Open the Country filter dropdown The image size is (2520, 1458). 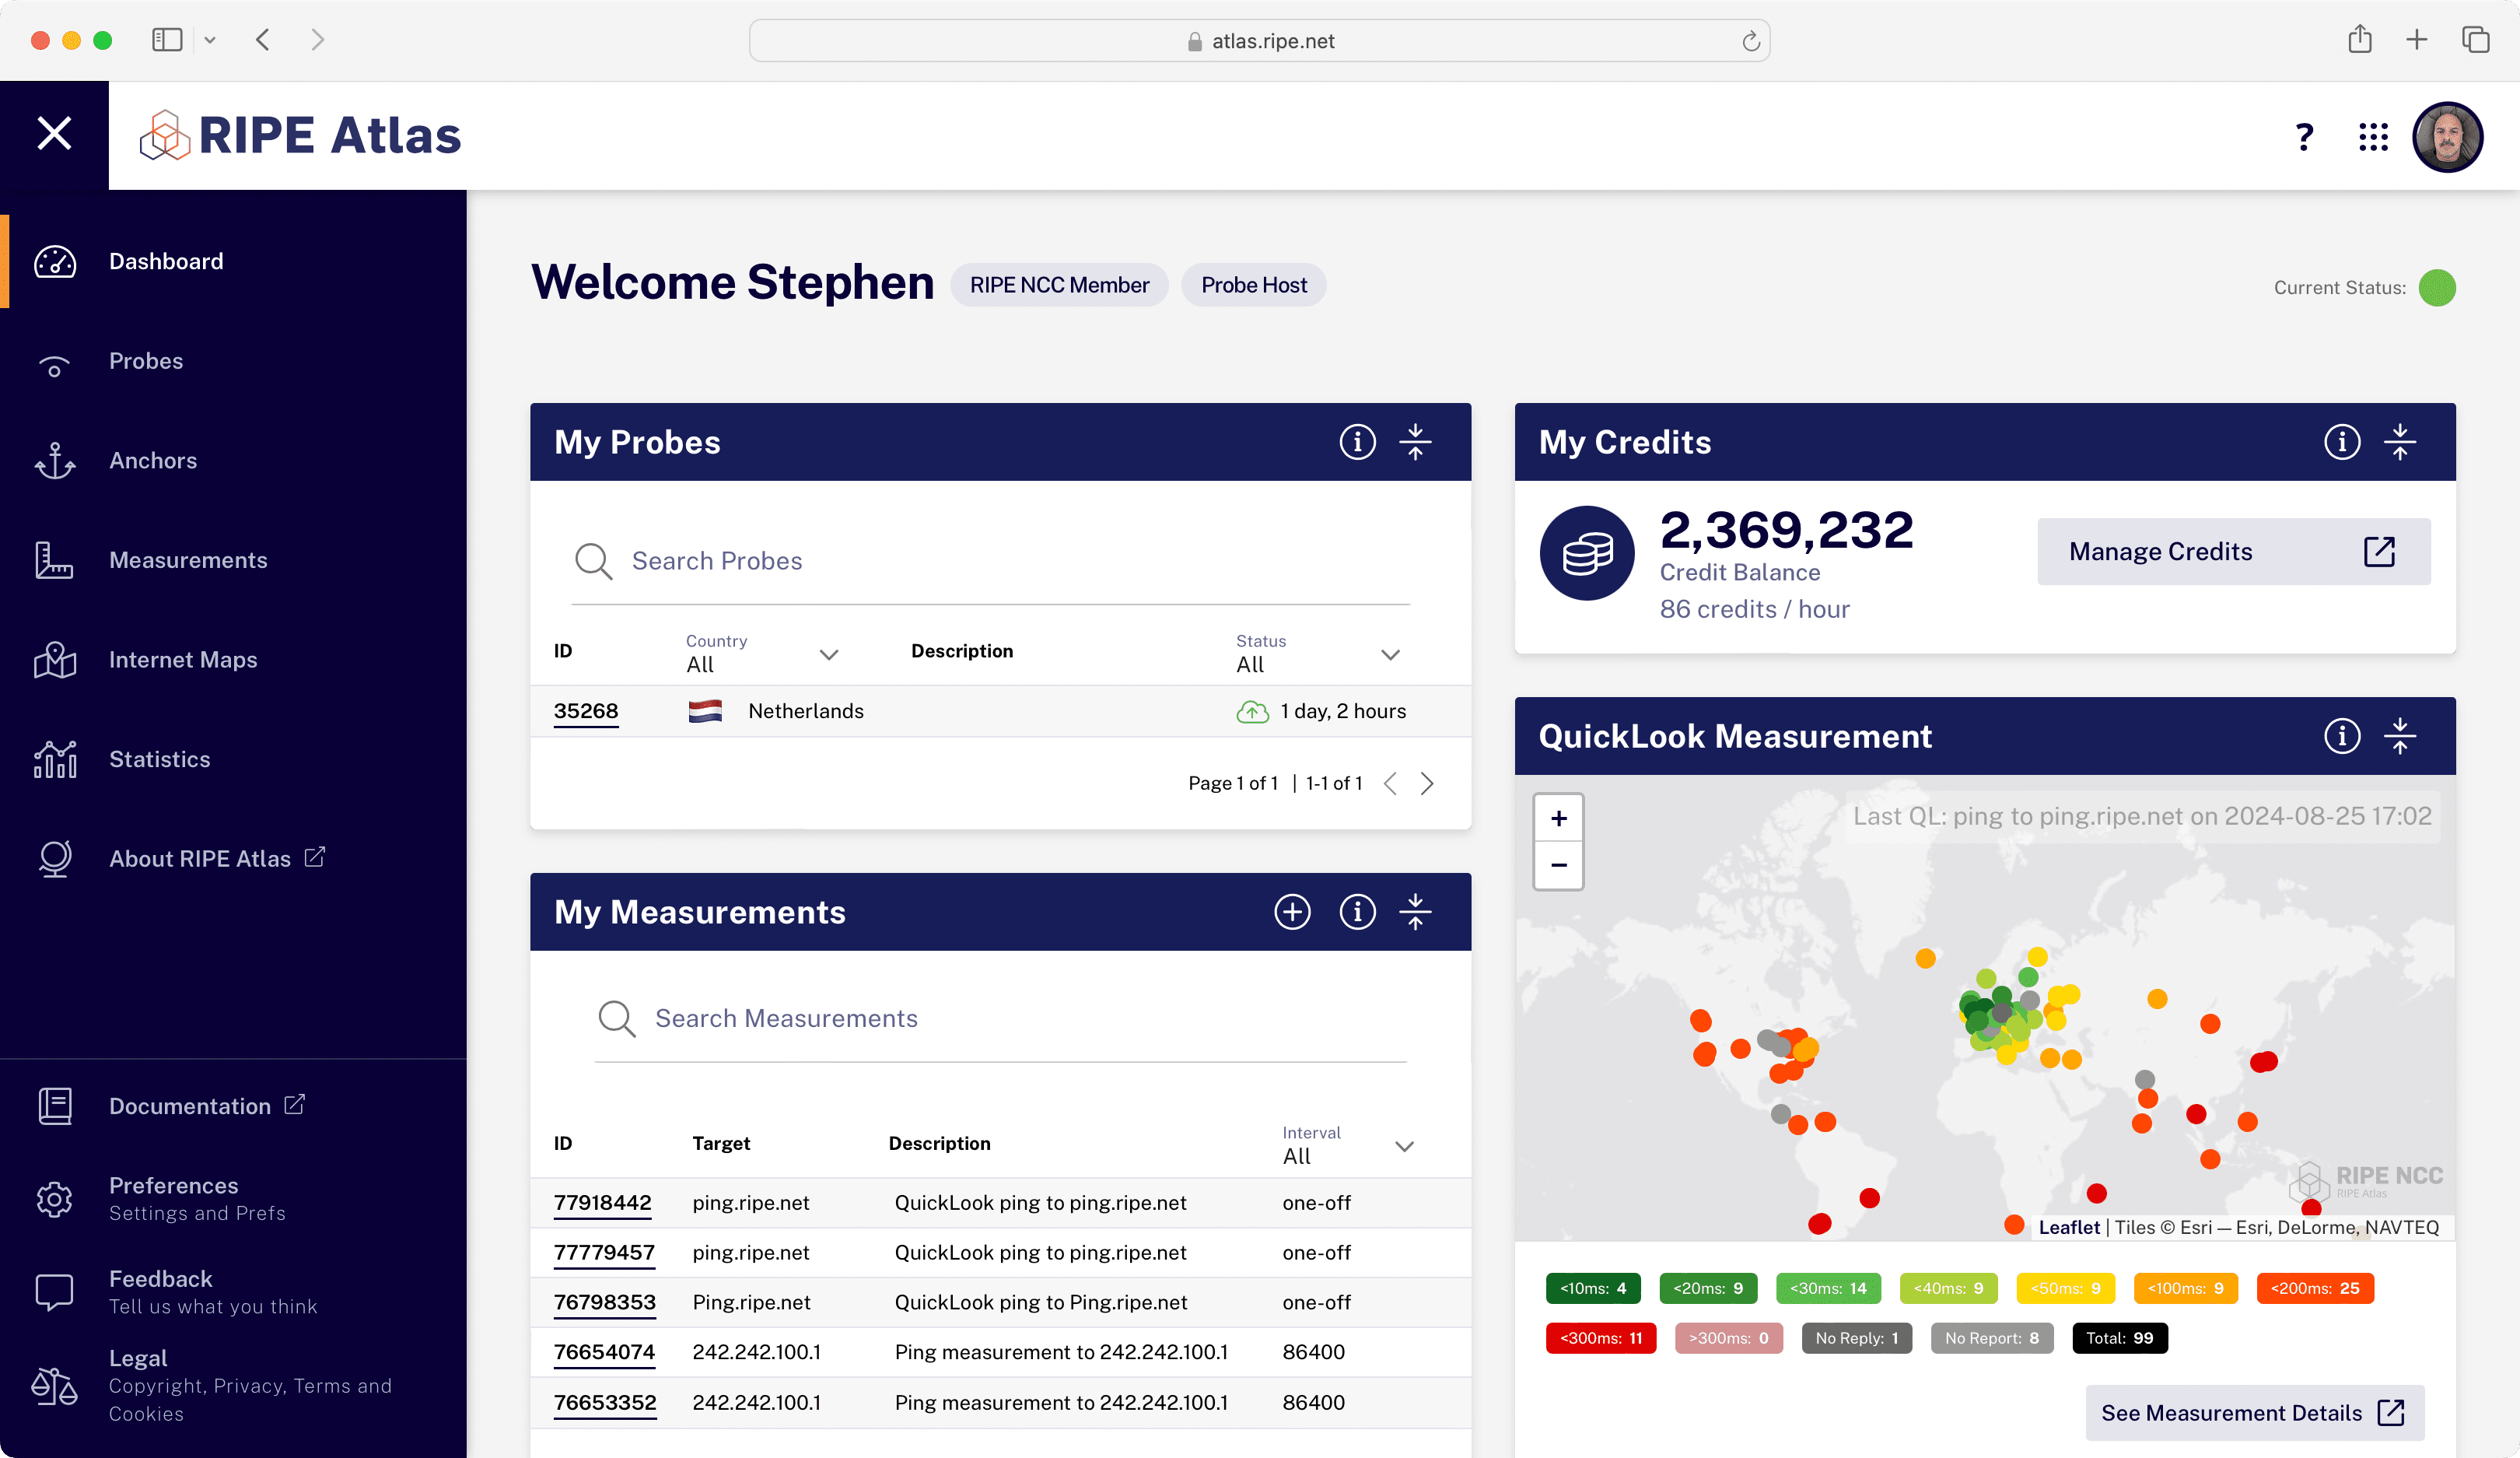[x=828, y=655]
